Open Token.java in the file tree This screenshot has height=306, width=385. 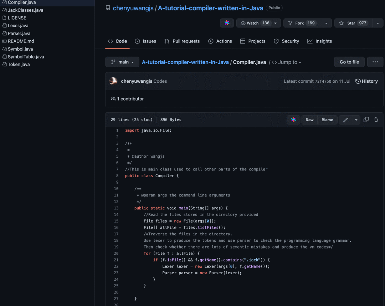[19, 65]
